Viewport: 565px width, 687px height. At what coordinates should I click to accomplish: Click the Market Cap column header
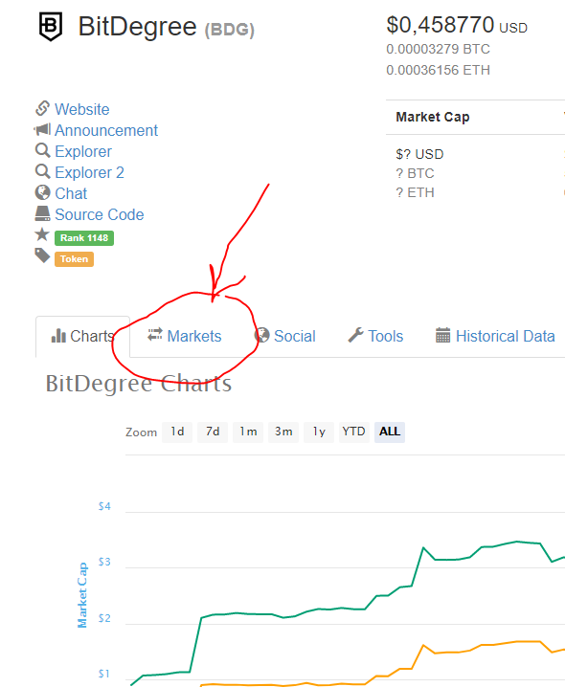[x=433, y=117]
